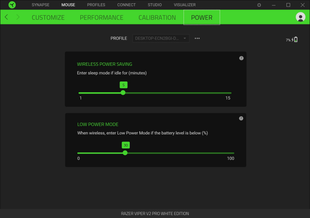Screen dimensions: 310x218
Task: Switch to the CUSTOMIZE tab
Action: point(48,17)
